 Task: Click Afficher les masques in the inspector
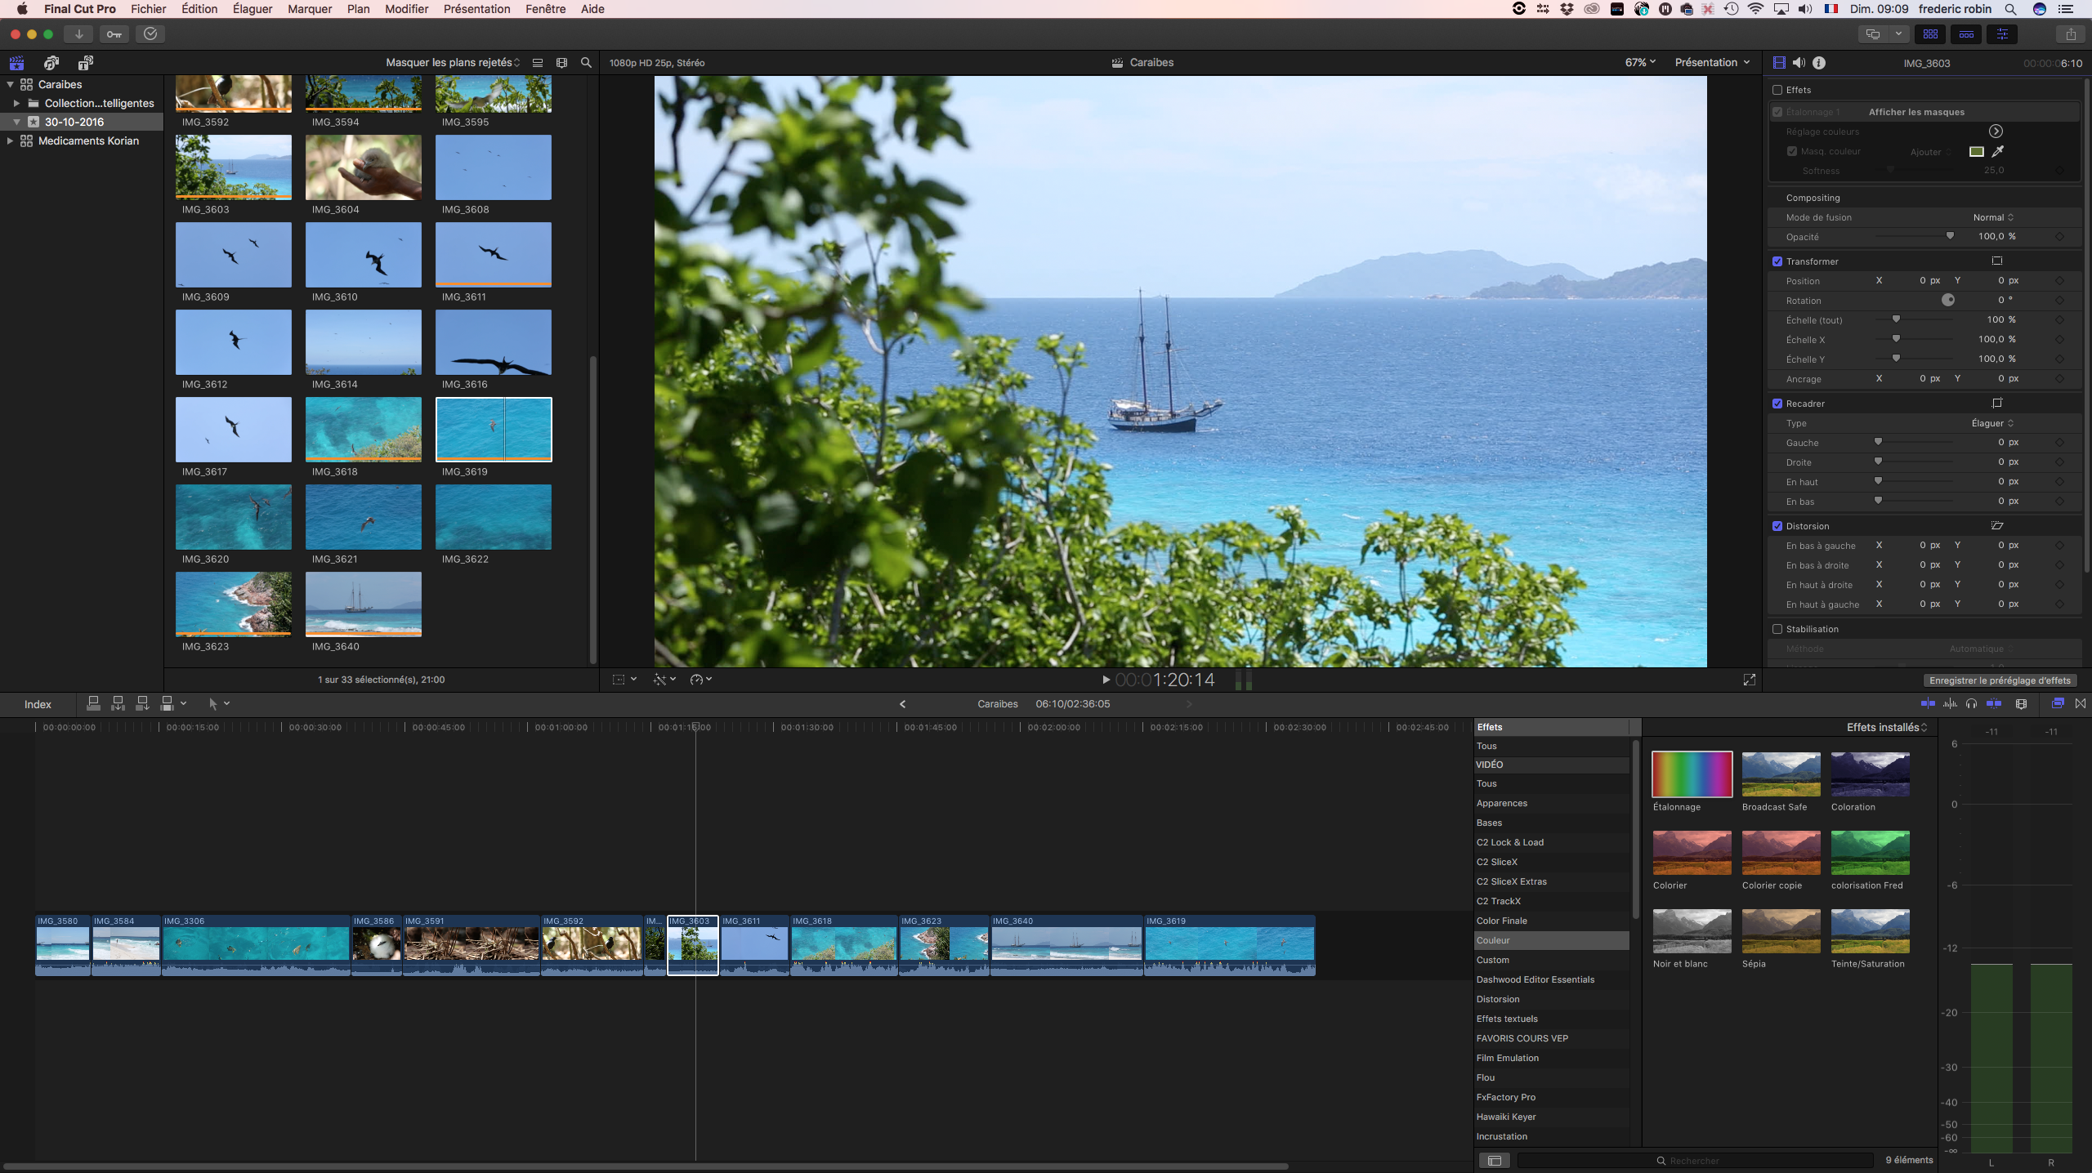tap(1916, 111)
